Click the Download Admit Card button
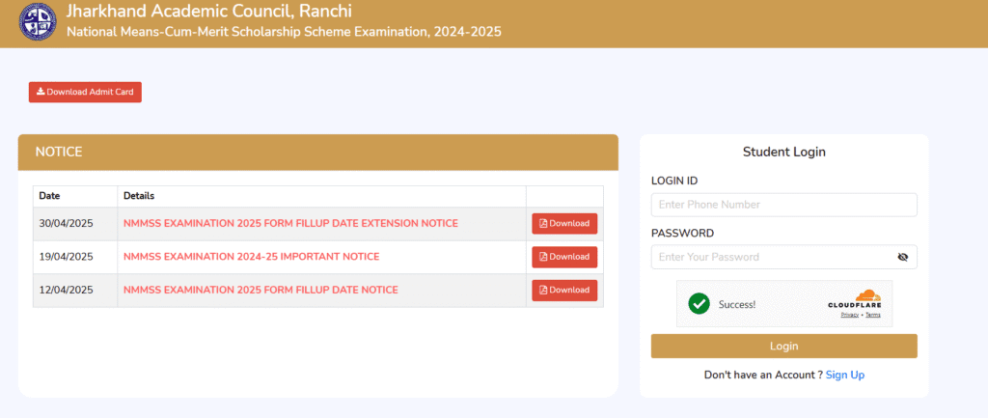 pos(85,92)
